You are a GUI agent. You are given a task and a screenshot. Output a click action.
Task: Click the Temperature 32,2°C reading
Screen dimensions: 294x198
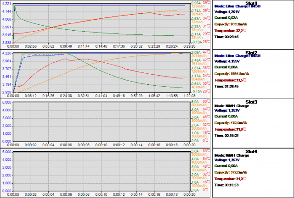point(230,31)
